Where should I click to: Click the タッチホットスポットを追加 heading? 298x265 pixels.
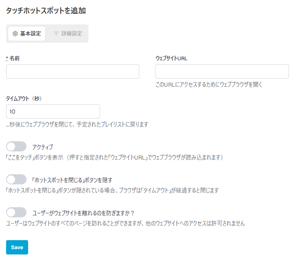(x=46, y=11)
